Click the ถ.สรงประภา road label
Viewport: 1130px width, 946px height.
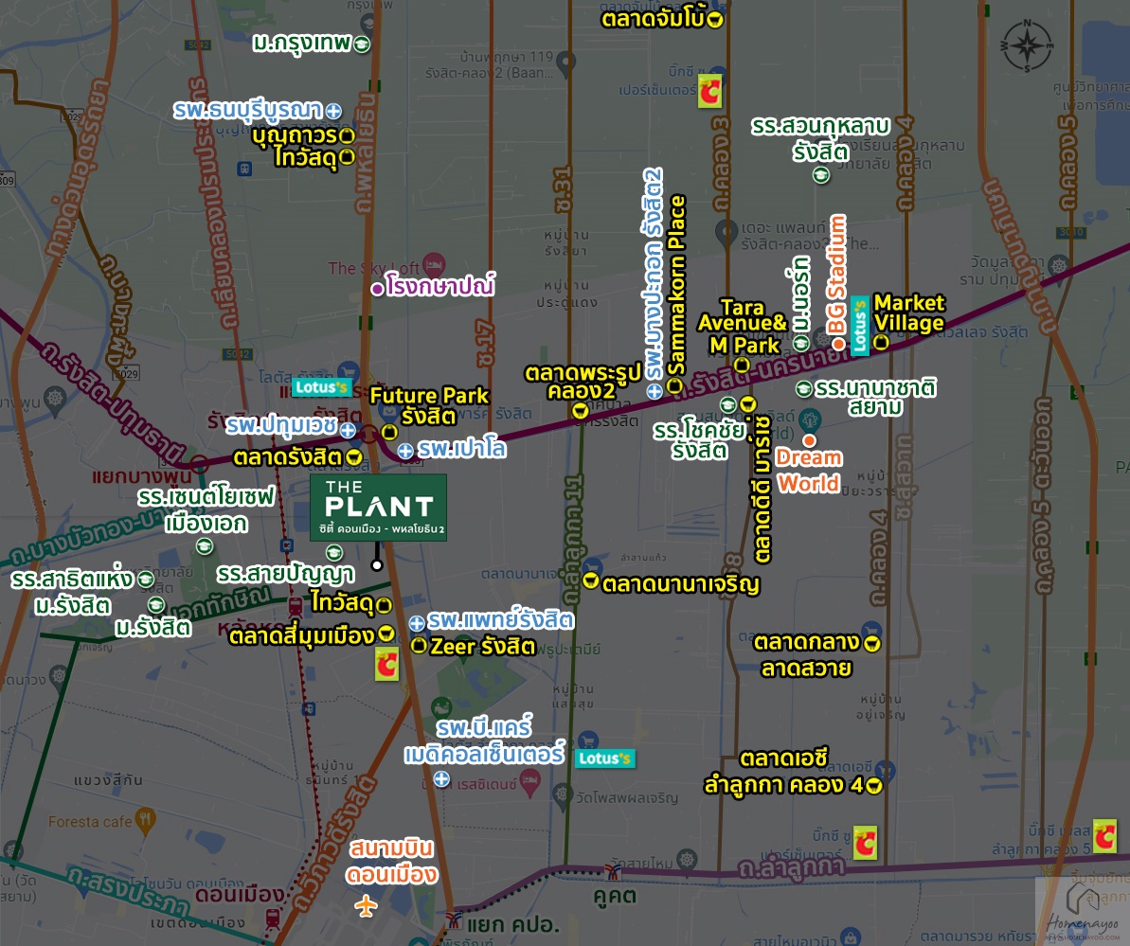pos(128,892)
